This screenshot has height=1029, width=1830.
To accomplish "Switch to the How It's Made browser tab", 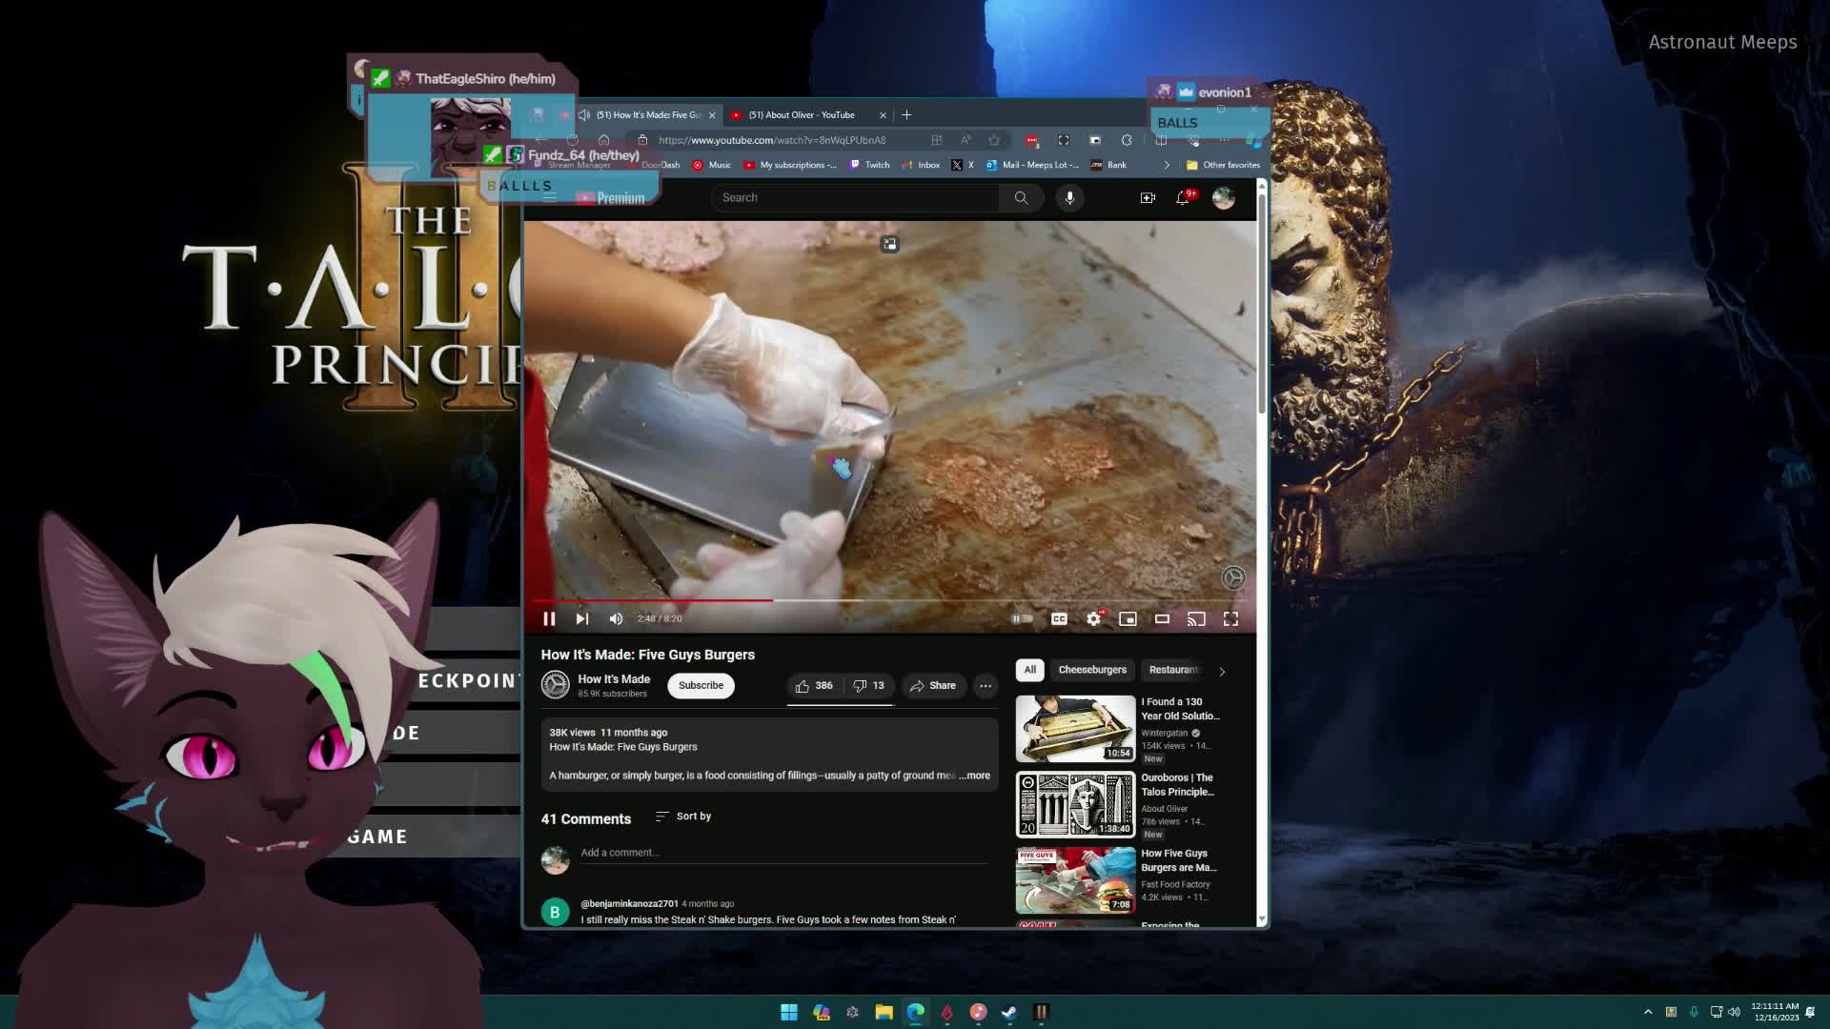I will (648, 115).
